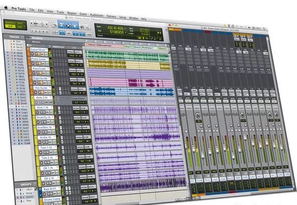The image size is (297, 205).
Task: Select the Selector tool in the toolbar
Action: [68, 25]
